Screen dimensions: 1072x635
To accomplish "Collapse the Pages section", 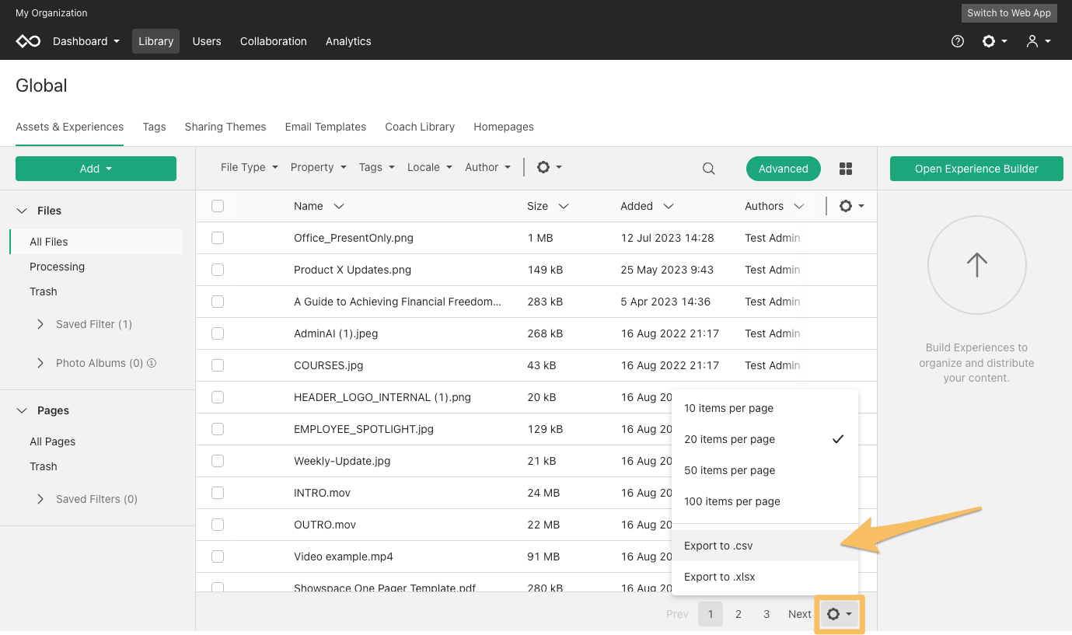I will click(22, 410).
